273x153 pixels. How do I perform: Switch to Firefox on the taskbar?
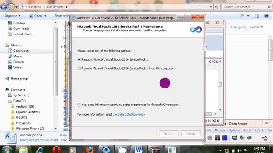click(90, 150)
